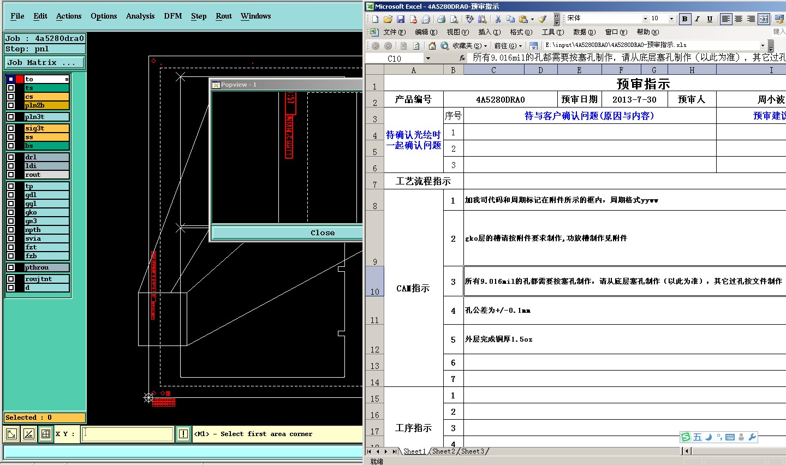Click the Paste clipboard icon in Excel
The image size is (786, 465).
(523, 19)
